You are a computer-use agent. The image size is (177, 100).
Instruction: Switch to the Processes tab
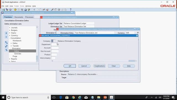(x=29, y=17)
